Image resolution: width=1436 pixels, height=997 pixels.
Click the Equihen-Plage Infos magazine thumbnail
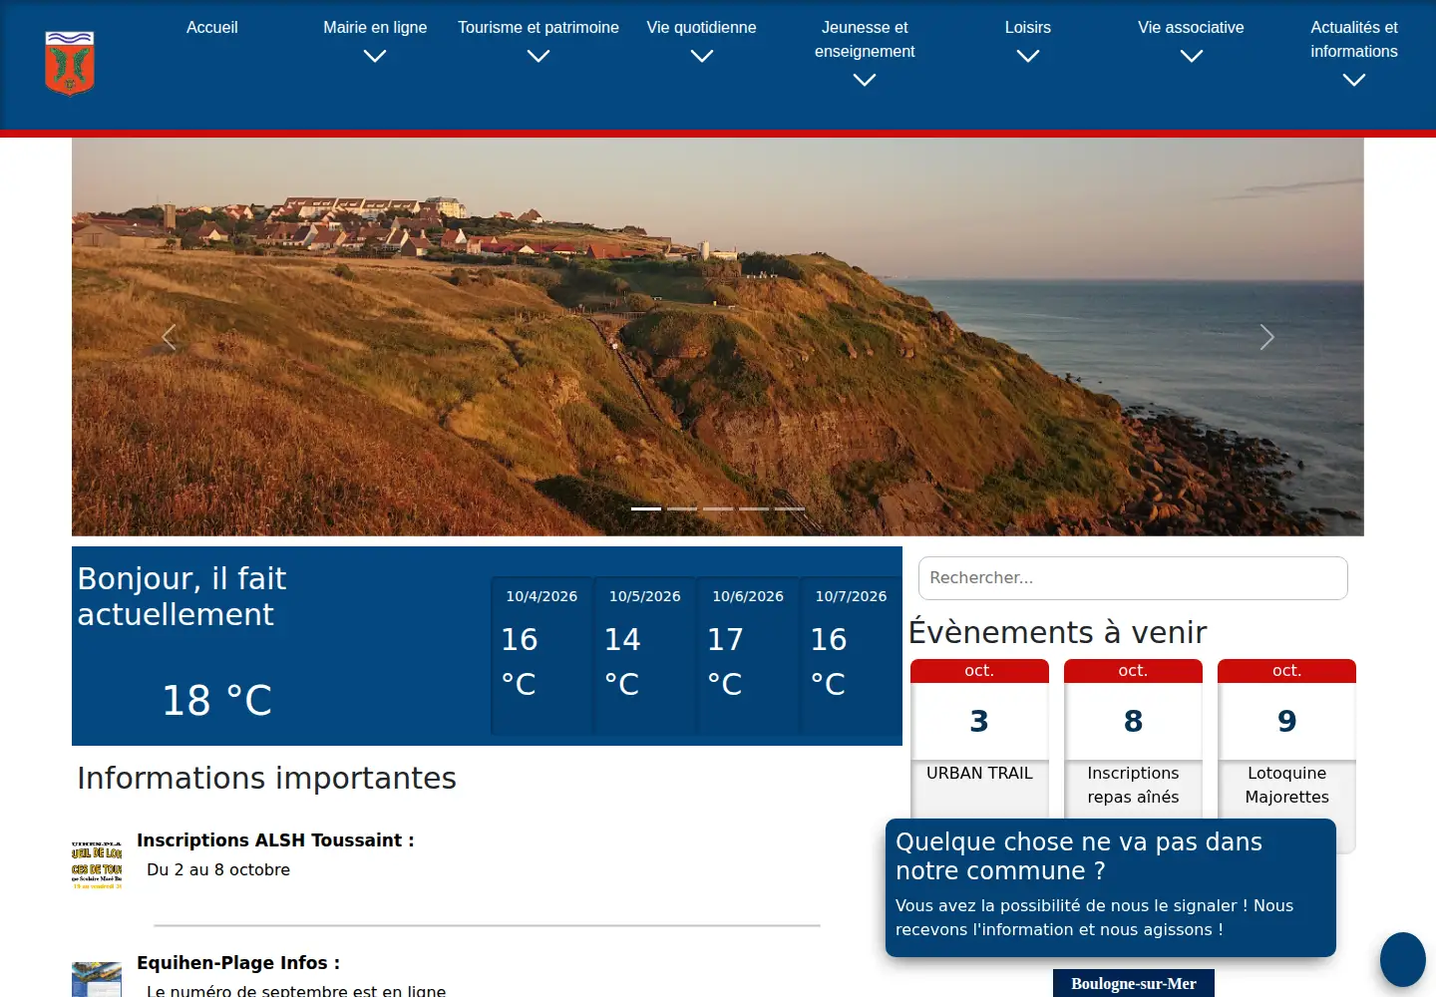[97, 980]
